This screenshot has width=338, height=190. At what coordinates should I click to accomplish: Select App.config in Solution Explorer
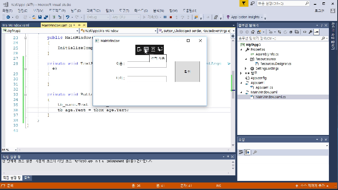(x=258, y=78)
